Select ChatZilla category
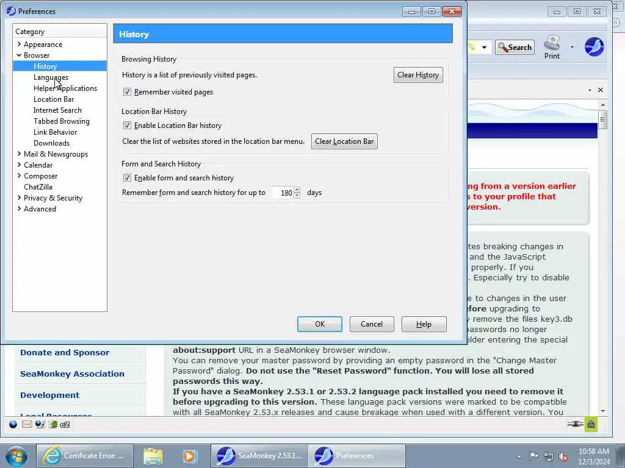This screenshot has width=625, height=468. [38, 186]
